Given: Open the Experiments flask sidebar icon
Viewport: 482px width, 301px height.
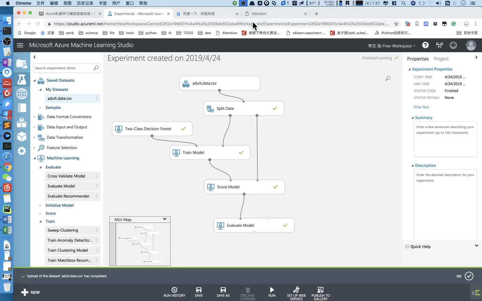Looking at the screenshot, I should coord(22,79).
